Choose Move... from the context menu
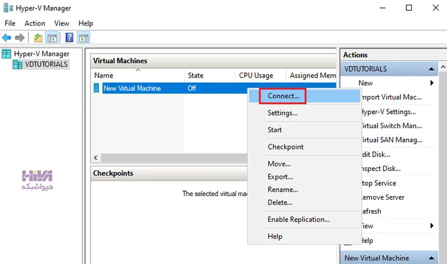Image resolution: width=447 pixels, height=264 pixels. coord(304,164)
